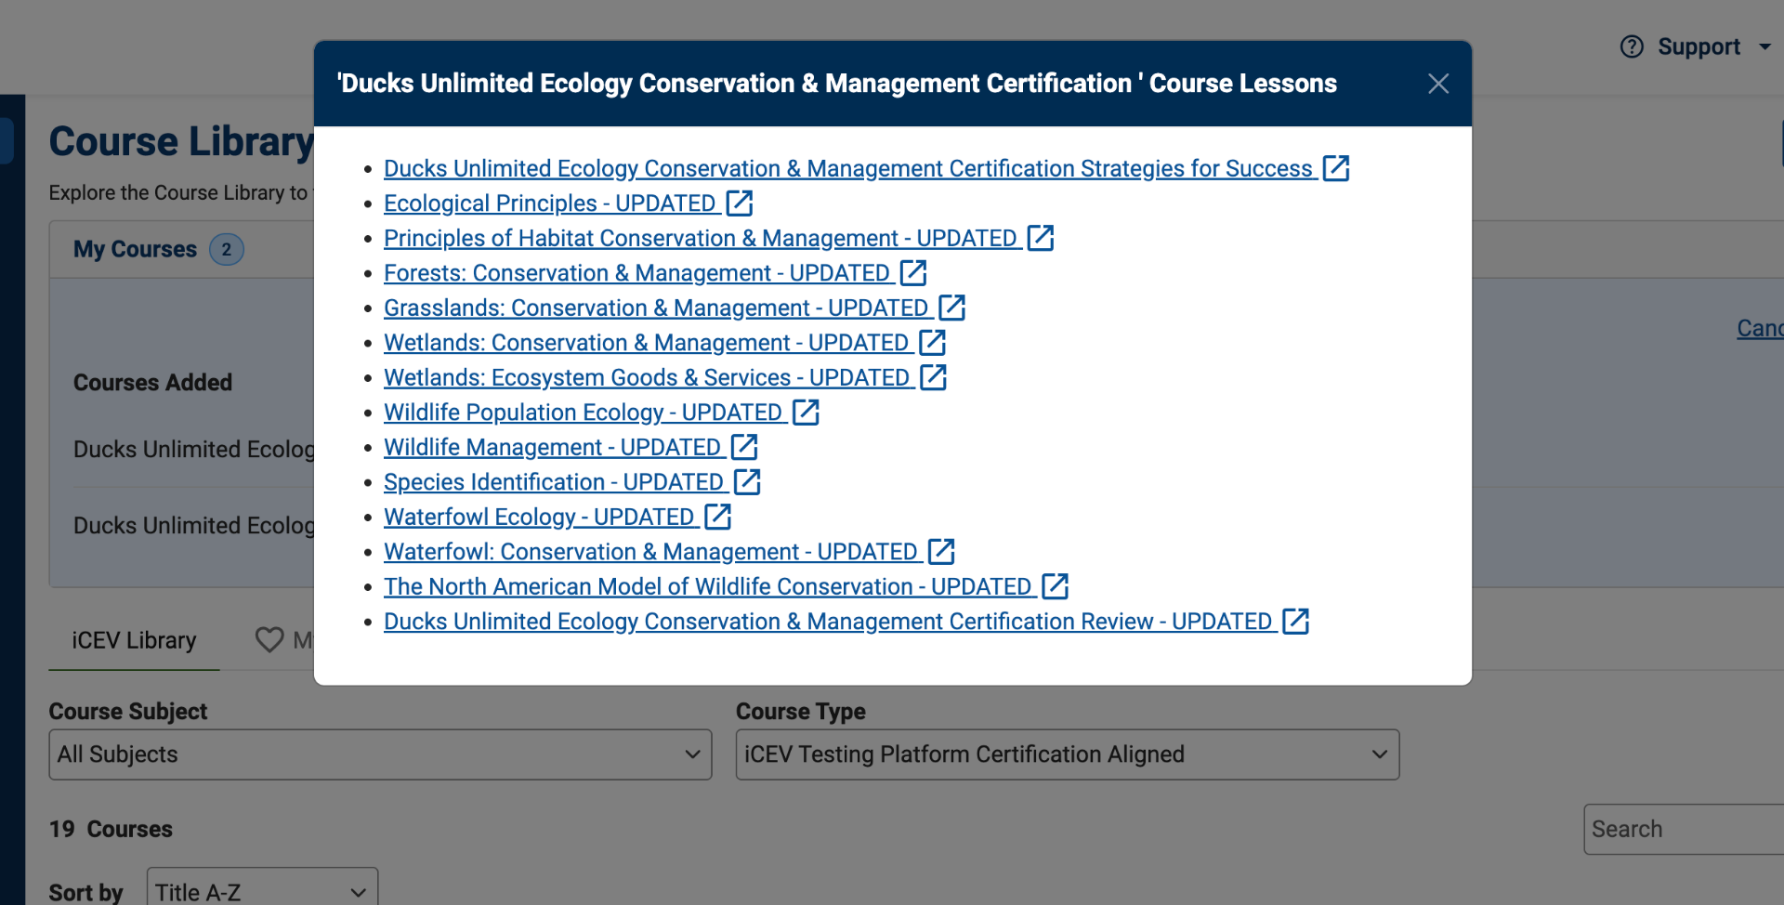Open Wetlands: Conservation & Management lesson
This screenshot has width=1784, height=905.
(647, 342)
